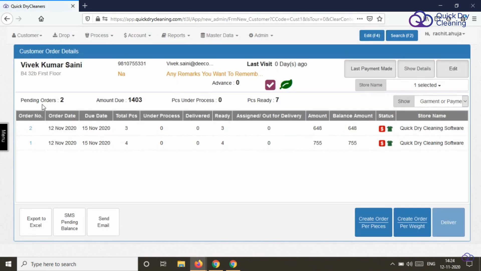Click the Firefox taskbar icon
Image resolution: width=481 pixels, height=271 pixels.
pos(198,264)
